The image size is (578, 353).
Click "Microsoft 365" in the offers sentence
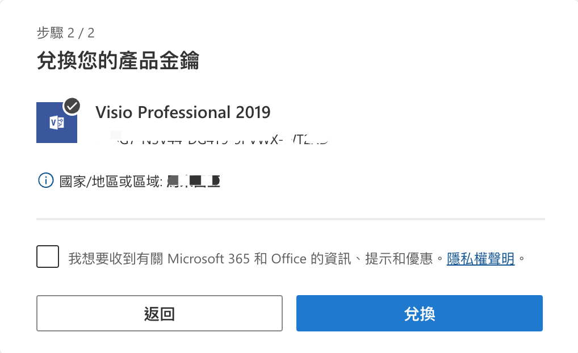coord(209,259)
